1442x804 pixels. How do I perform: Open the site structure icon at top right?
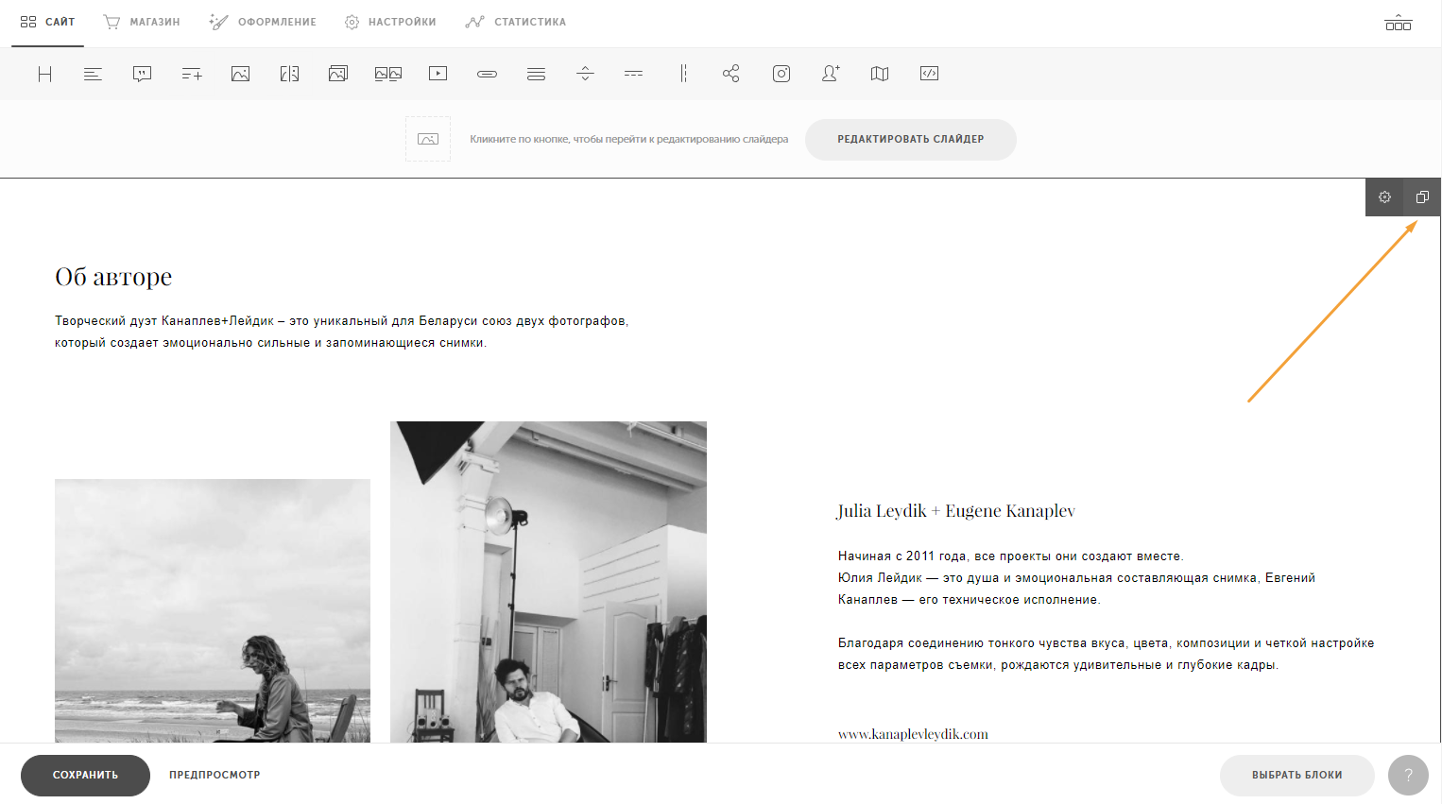pyautogui.click(x=1399, y=22)
